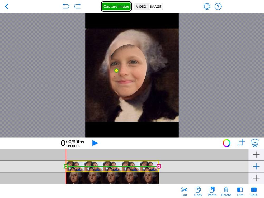Open the color wheel adjustment tool
The image size is (264, 198).
click(x=227, y=143)
